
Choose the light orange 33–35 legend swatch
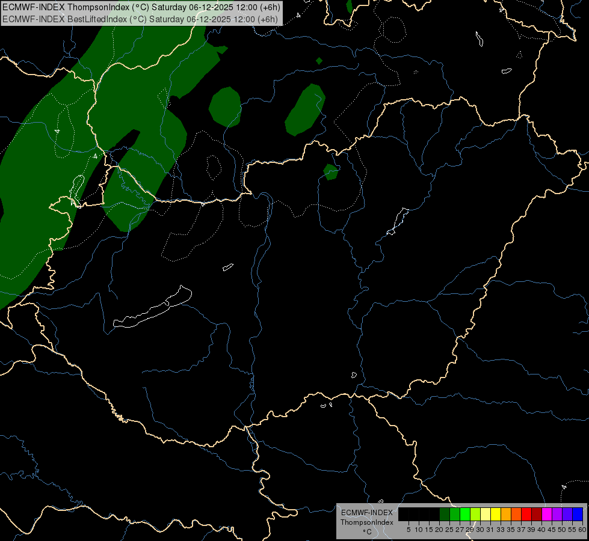tap(506, 514)
